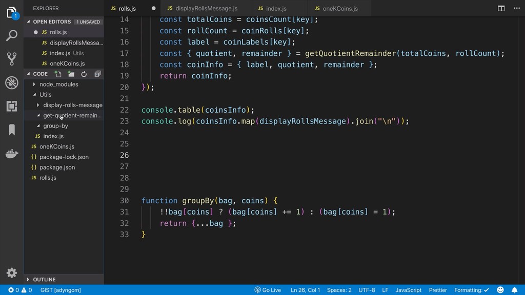This screenshot has width=525, height=295.
Task: Click New Folder icon in CODE header
Action: coord(71,74)
